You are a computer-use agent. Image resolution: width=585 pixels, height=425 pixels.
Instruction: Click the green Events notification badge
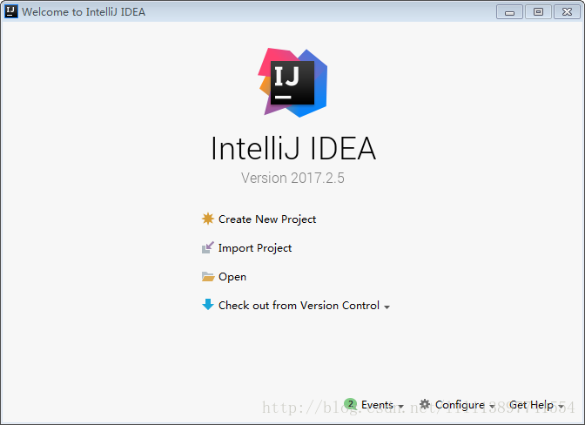point(350,404)
